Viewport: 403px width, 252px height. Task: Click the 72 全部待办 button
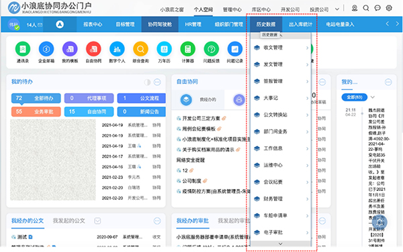tap(36, 98)
